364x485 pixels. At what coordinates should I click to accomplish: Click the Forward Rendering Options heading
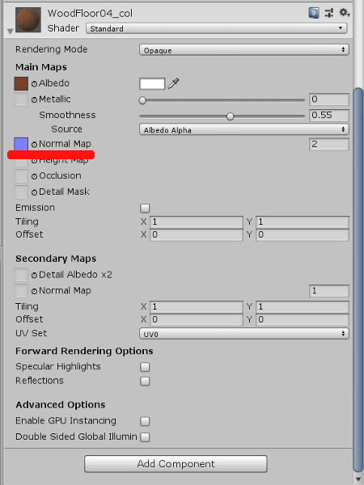click(x=84, y=351)
